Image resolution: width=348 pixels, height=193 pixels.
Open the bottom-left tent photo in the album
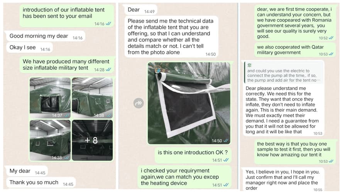tap(50, 140)
